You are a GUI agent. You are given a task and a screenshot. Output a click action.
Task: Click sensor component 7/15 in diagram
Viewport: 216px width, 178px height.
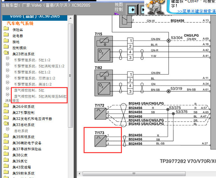[x=104, y=49]
